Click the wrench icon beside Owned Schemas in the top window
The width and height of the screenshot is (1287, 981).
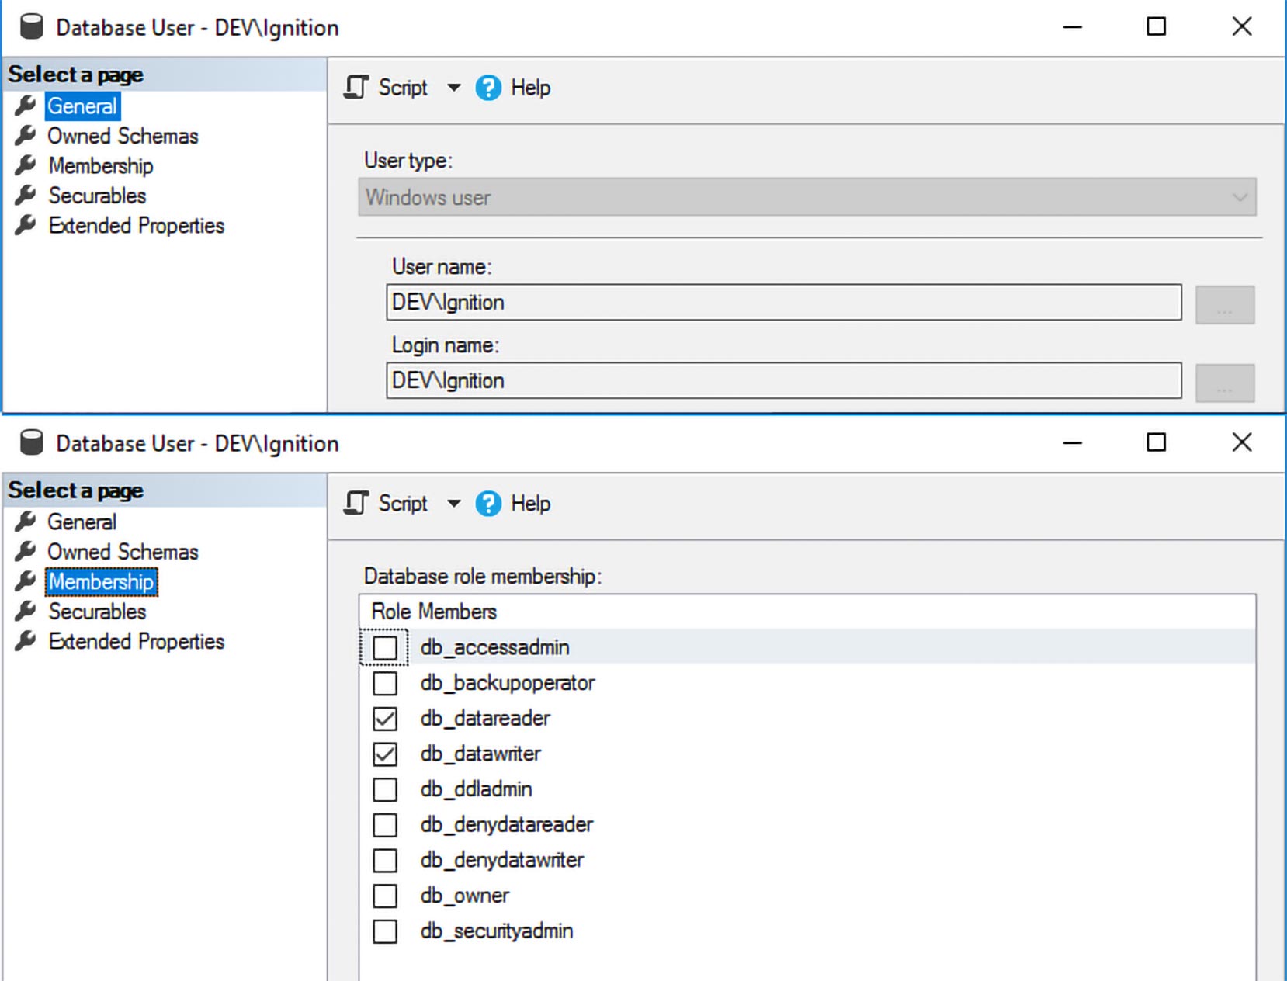(26, 136)
